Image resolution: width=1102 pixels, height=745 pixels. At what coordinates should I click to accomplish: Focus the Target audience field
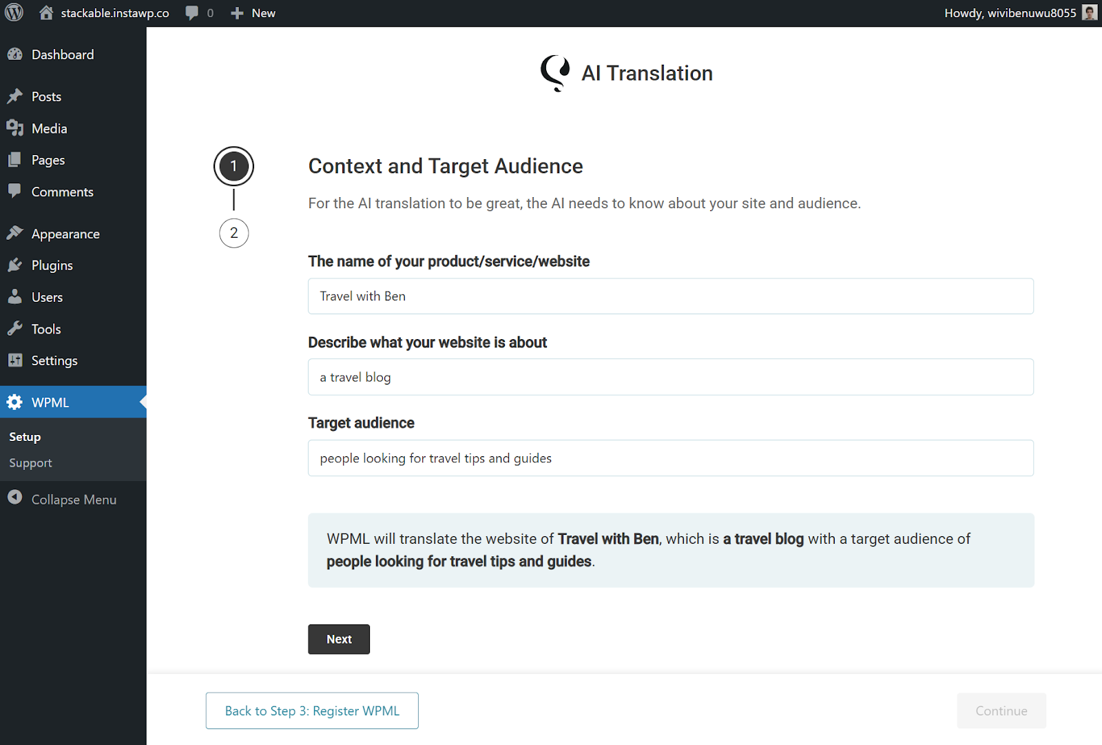671,458
